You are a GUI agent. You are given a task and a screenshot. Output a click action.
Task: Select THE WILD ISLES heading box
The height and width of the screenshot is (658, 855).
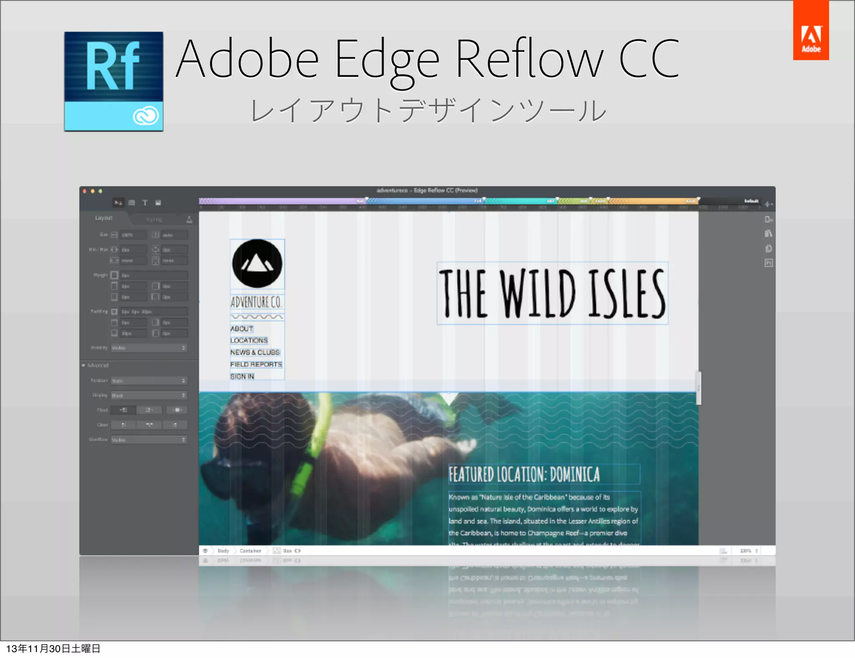click(552, 293)
